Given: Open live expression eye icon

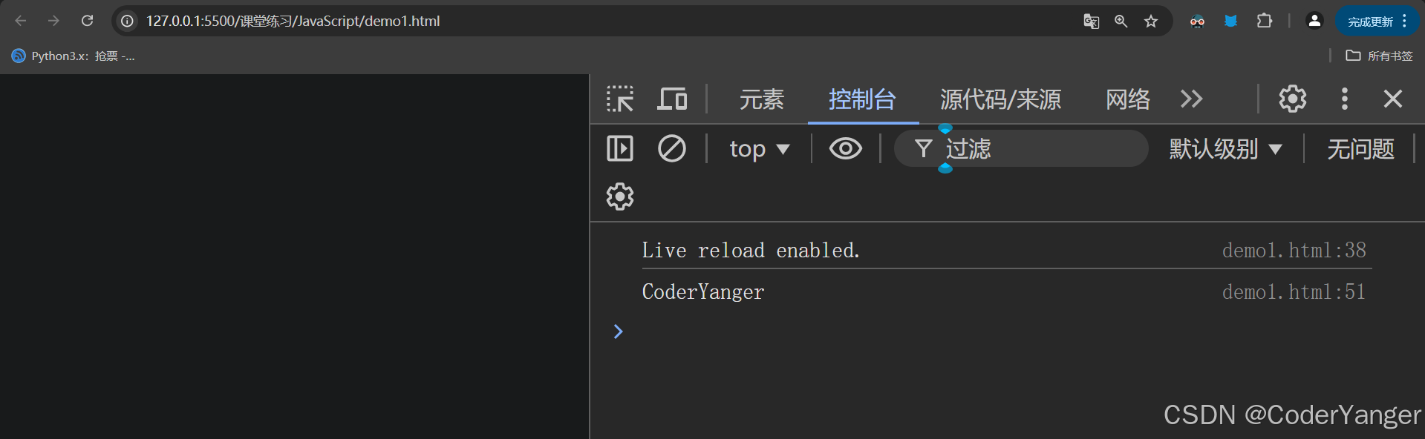Looking at the screenshot, I should click(846, 148).
